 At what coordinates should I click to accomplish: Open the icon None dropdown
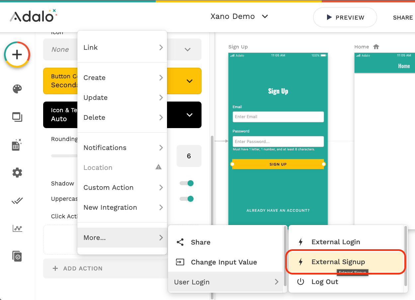(x=187, y=49)
